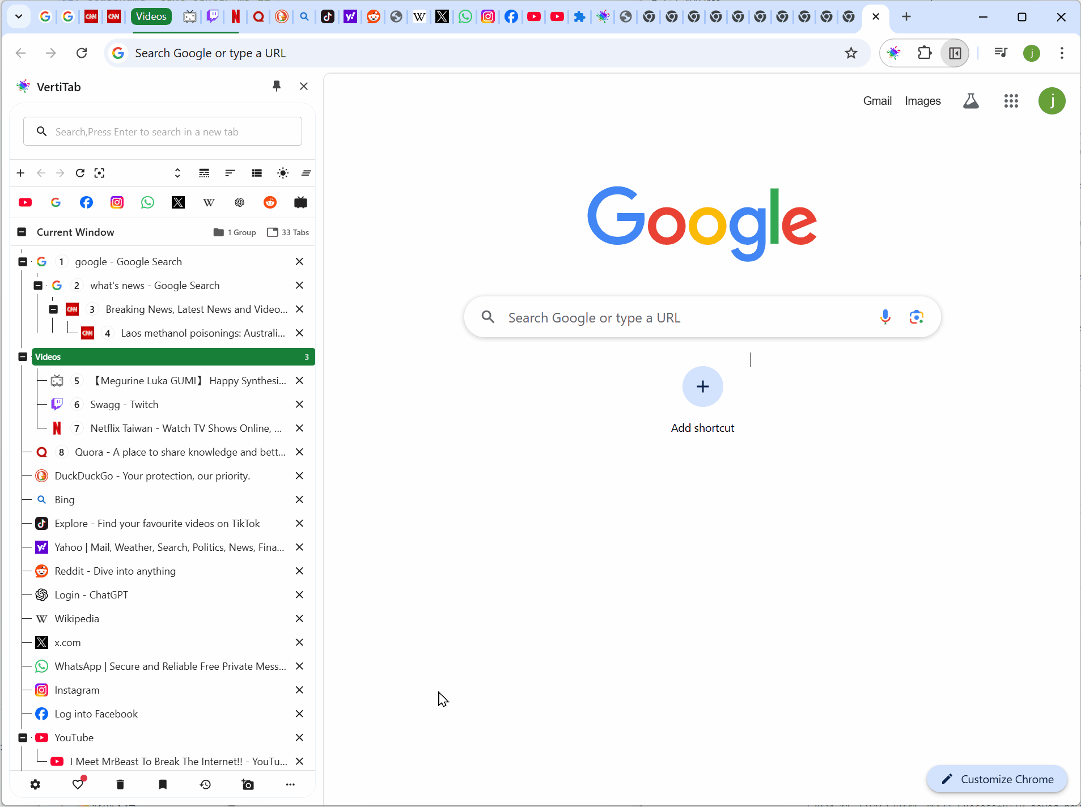Click the trash icon in VertiTab footer

tap(120, 784)
